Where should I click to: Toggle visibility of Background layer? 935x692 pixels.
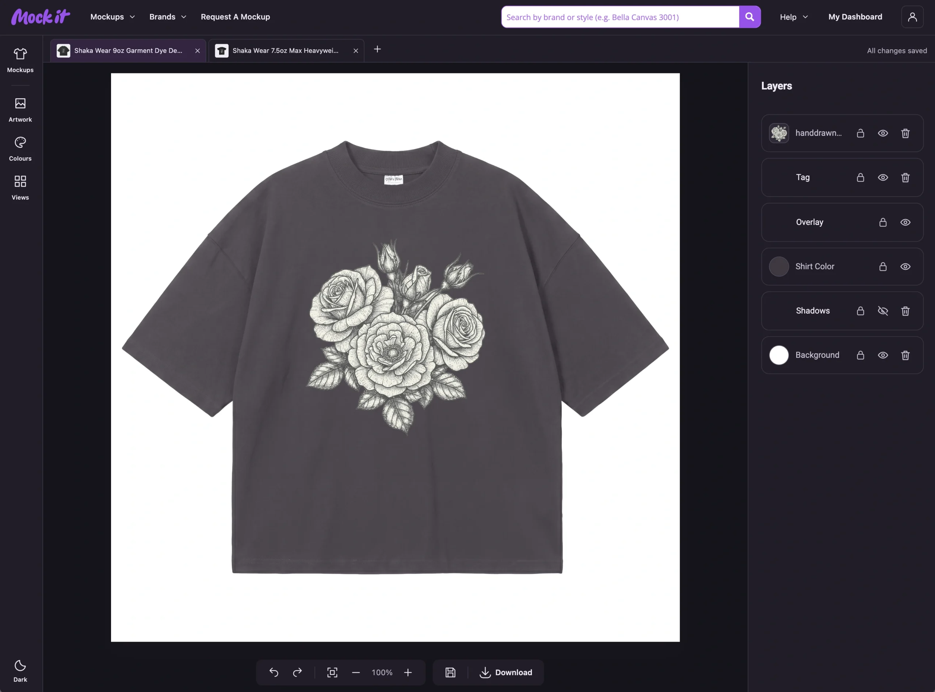click(883, 355)
